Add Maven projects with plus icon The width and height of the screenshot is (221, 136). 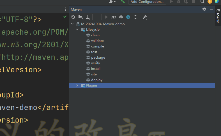[x=97, y=17]
